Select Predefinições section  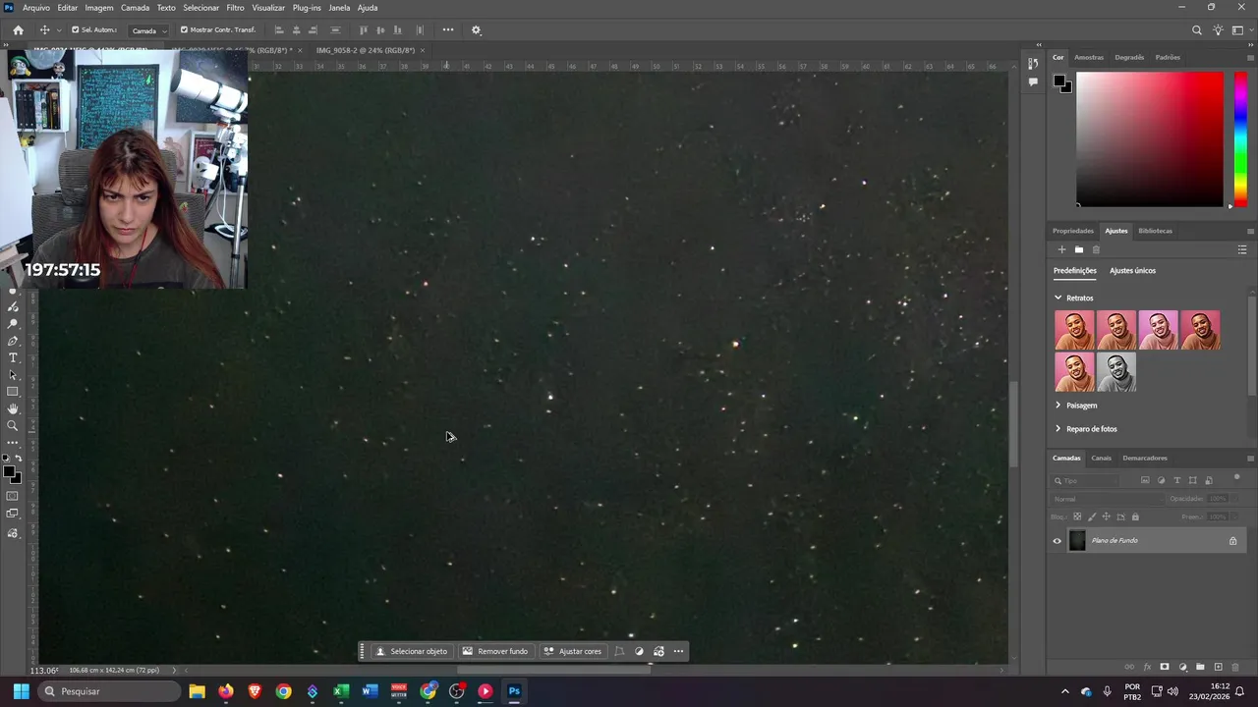click(x=1075, y=270)
